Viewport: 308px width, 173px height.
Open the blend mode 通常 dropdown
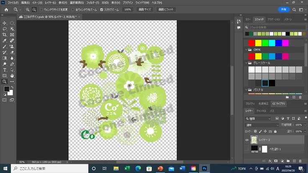click(262, 125)
